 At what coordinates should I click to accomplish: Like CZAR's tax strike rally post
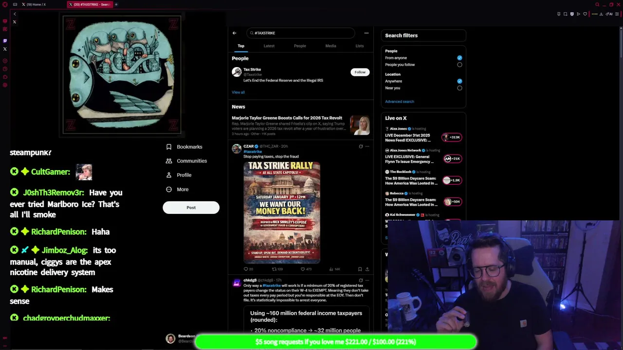coord(306,269)
